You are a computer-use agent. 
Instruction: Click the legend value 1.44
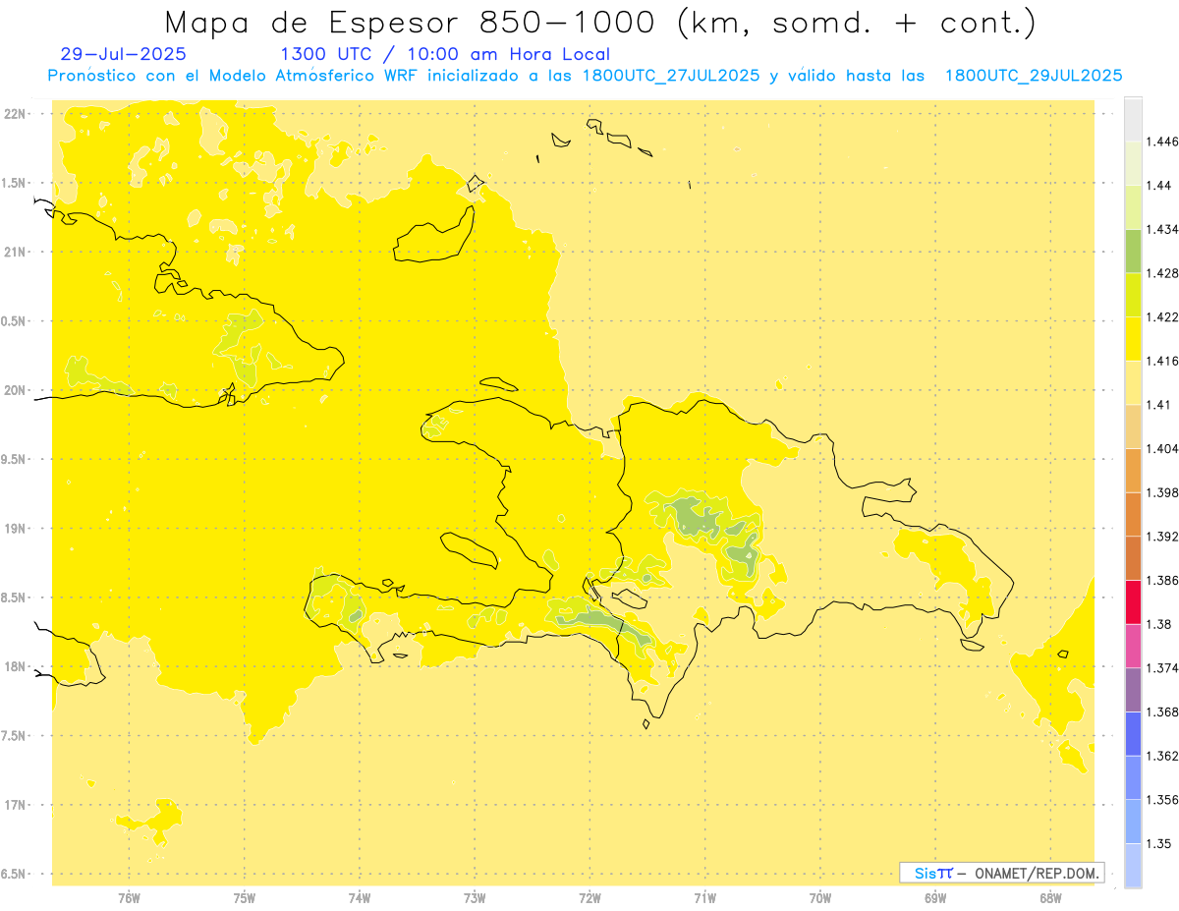(x=1159, y=185)
